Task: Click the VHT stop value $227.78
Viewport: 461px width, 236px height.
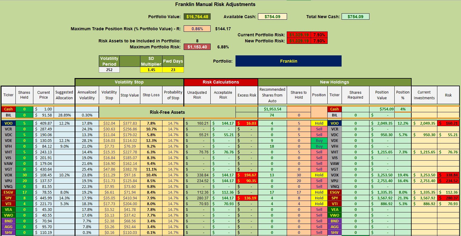Action: [130, 152]
